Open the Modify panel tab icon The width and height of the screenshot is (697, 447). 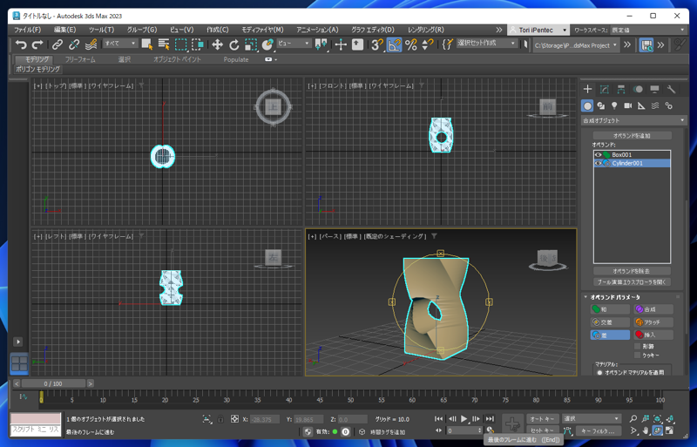(x=605, y=90)
